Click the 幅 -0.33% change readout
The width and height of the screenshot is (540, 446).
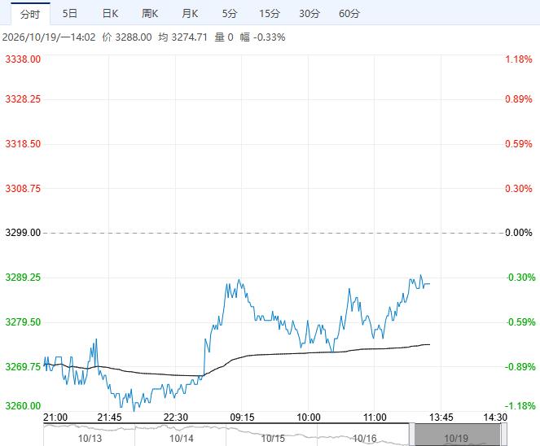coord(263,37)
